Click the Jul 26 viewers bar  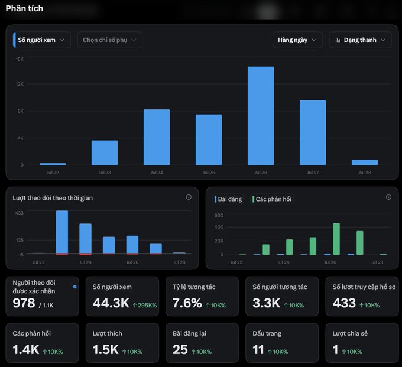[261, 116]
